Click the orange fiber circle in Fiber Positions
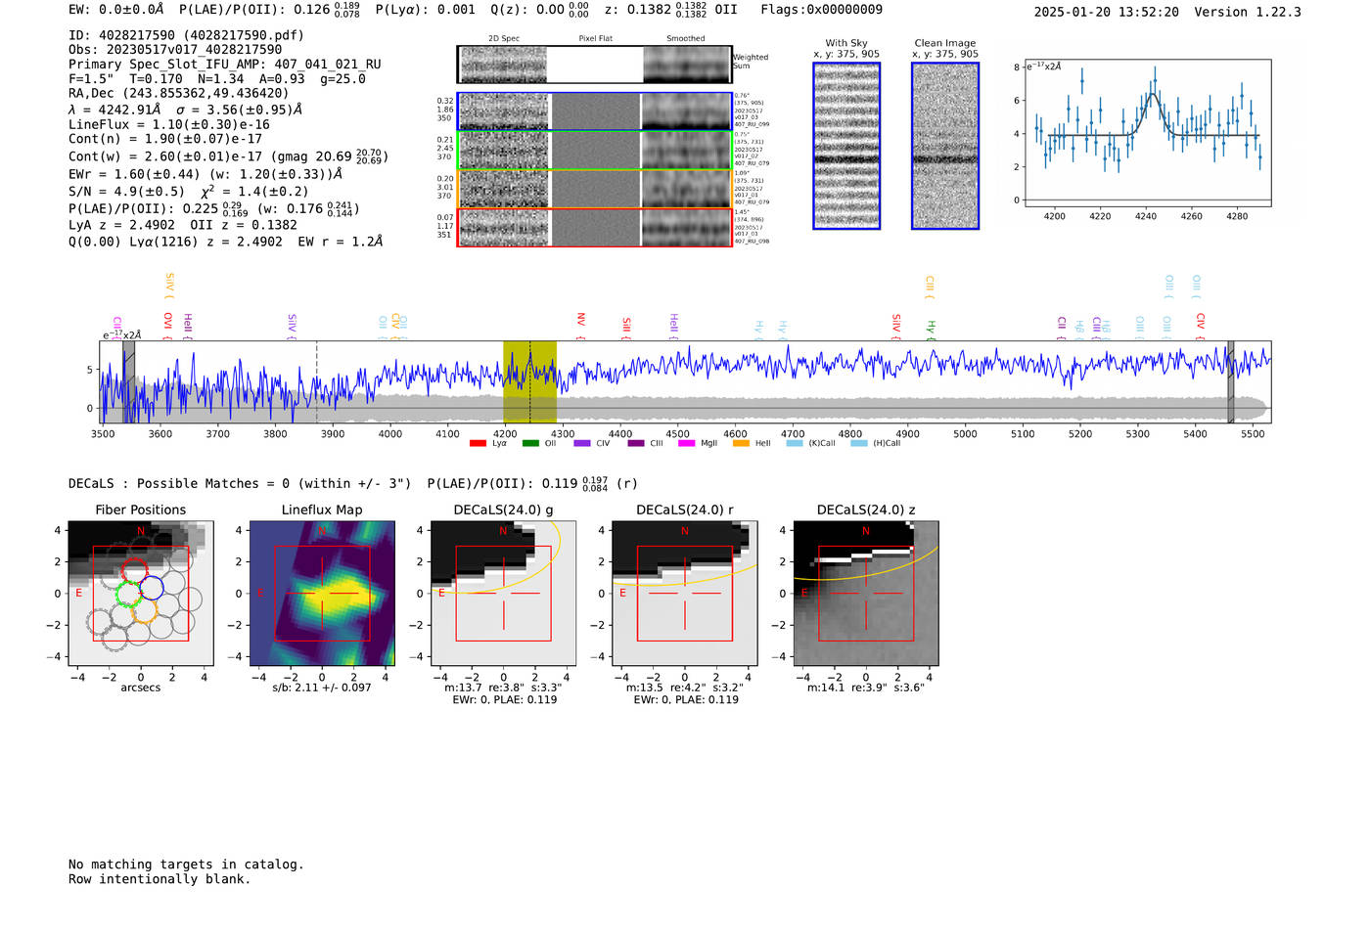This screenshot has height=932, width=1370. tap(144, 611)
